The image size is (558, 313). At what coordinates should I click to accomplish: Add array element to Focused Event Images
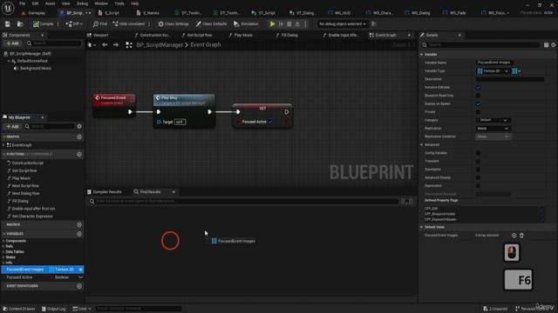click(x=514, y=236)
